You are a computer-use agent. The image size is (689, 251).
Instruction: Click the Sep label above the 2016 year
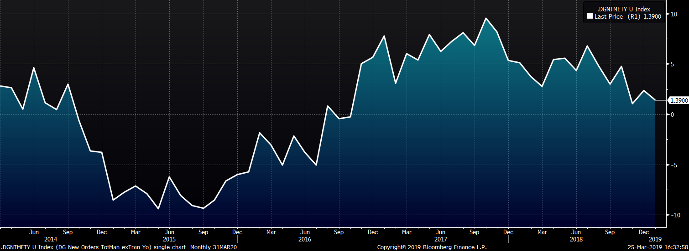[339, 232]
